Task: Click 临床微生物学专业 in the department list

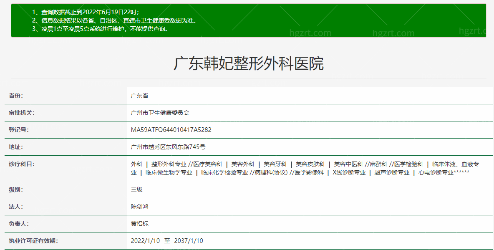Action: [x=169, y=172]
